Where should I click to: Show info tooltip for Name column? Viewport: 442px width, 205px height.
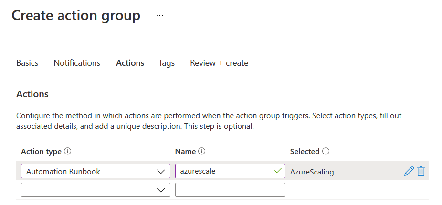click(x=202, y=152)
